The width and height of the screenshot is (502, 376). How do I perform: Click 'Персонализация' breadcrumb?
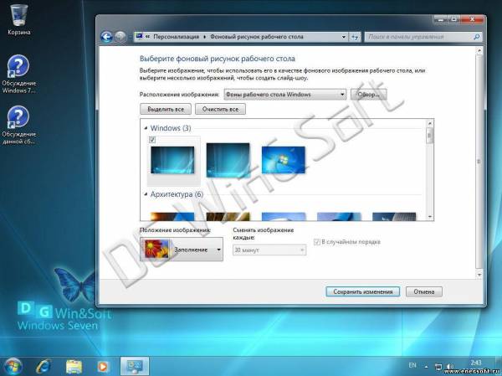176,37
